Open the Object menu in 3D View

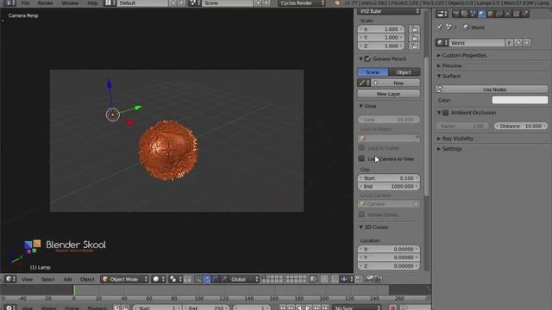pyautogui.click(x=87, y=279)
